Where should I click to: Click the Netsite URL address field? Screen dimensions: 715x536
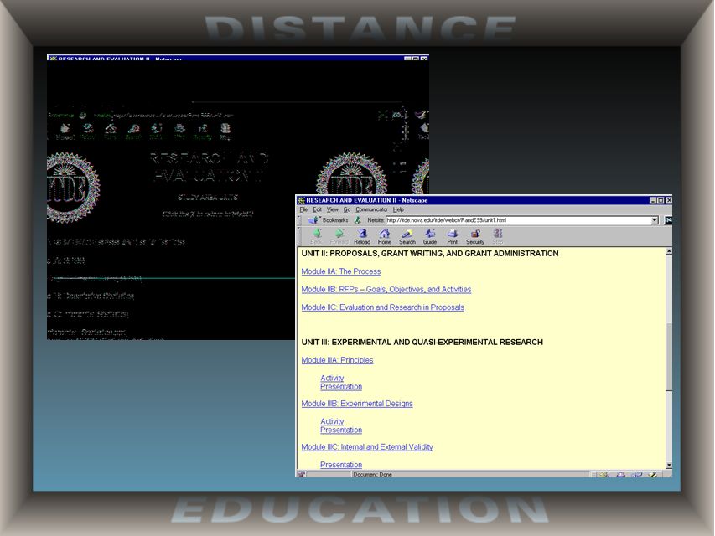518,220
